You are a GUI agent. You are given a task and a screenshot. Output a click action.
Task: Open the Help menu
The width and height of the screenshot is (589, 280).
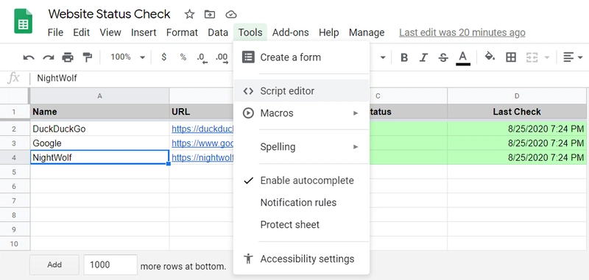tap(328, 32)
